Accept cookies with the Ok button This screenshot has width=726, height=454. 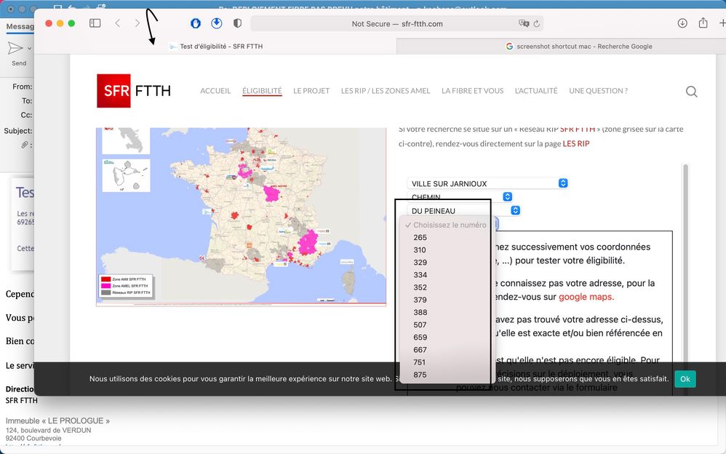click(x=684, y=378)
